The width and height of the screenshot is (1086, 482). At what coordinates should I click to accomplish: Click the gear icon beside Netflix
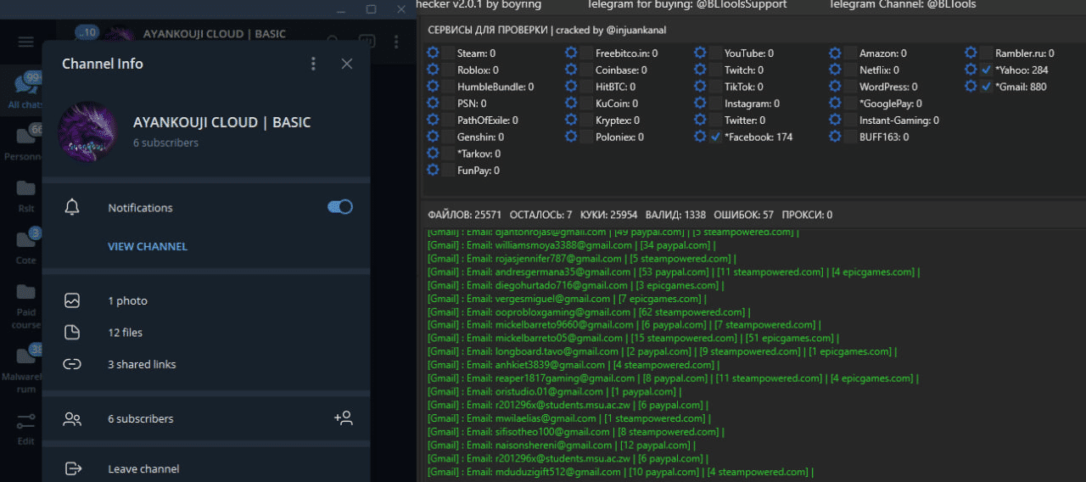tap(836, 70)
